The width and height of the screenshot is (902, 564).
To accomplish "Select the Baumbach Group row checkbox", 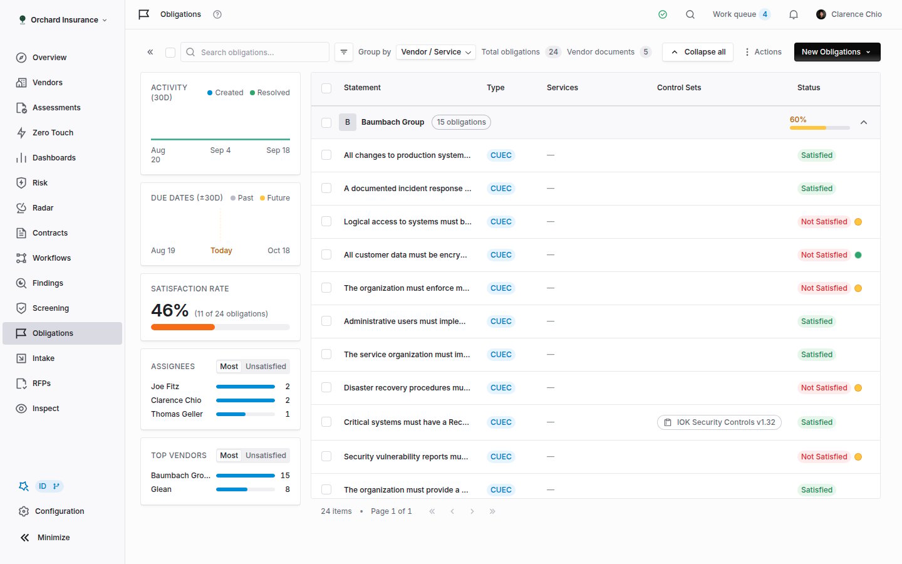I will tap(326, 123).
